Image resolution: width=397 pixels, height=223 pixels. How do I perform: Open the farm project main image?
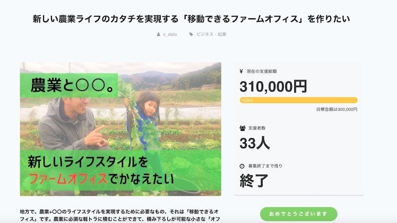(x=121, y=129)
